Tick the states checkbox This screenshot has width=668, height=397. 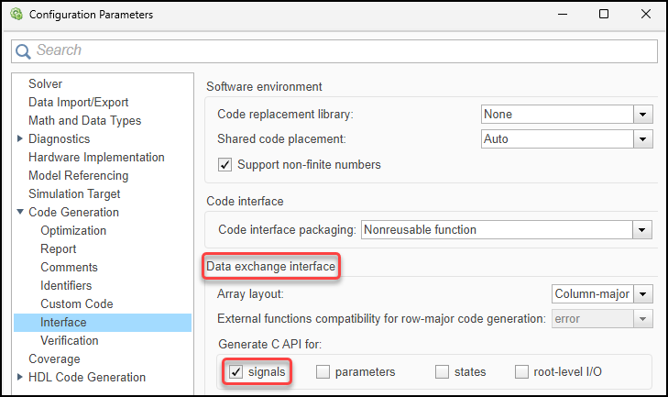(443, 371)
